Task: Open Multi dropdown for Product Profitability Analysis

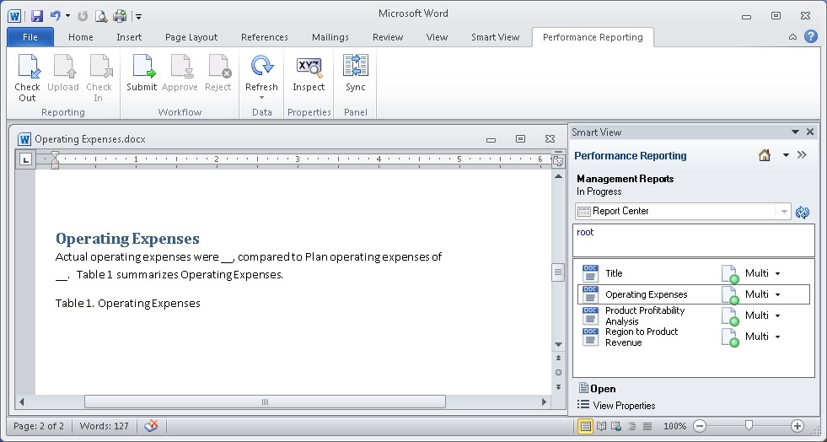Action: tap(777, 316)
